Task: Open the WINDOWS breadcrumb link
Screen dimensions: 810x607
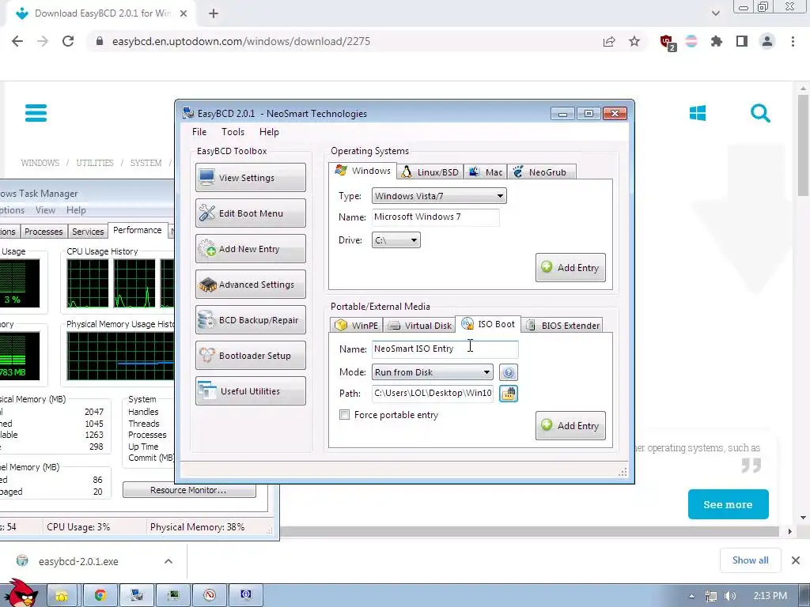Action: [40, 163]
